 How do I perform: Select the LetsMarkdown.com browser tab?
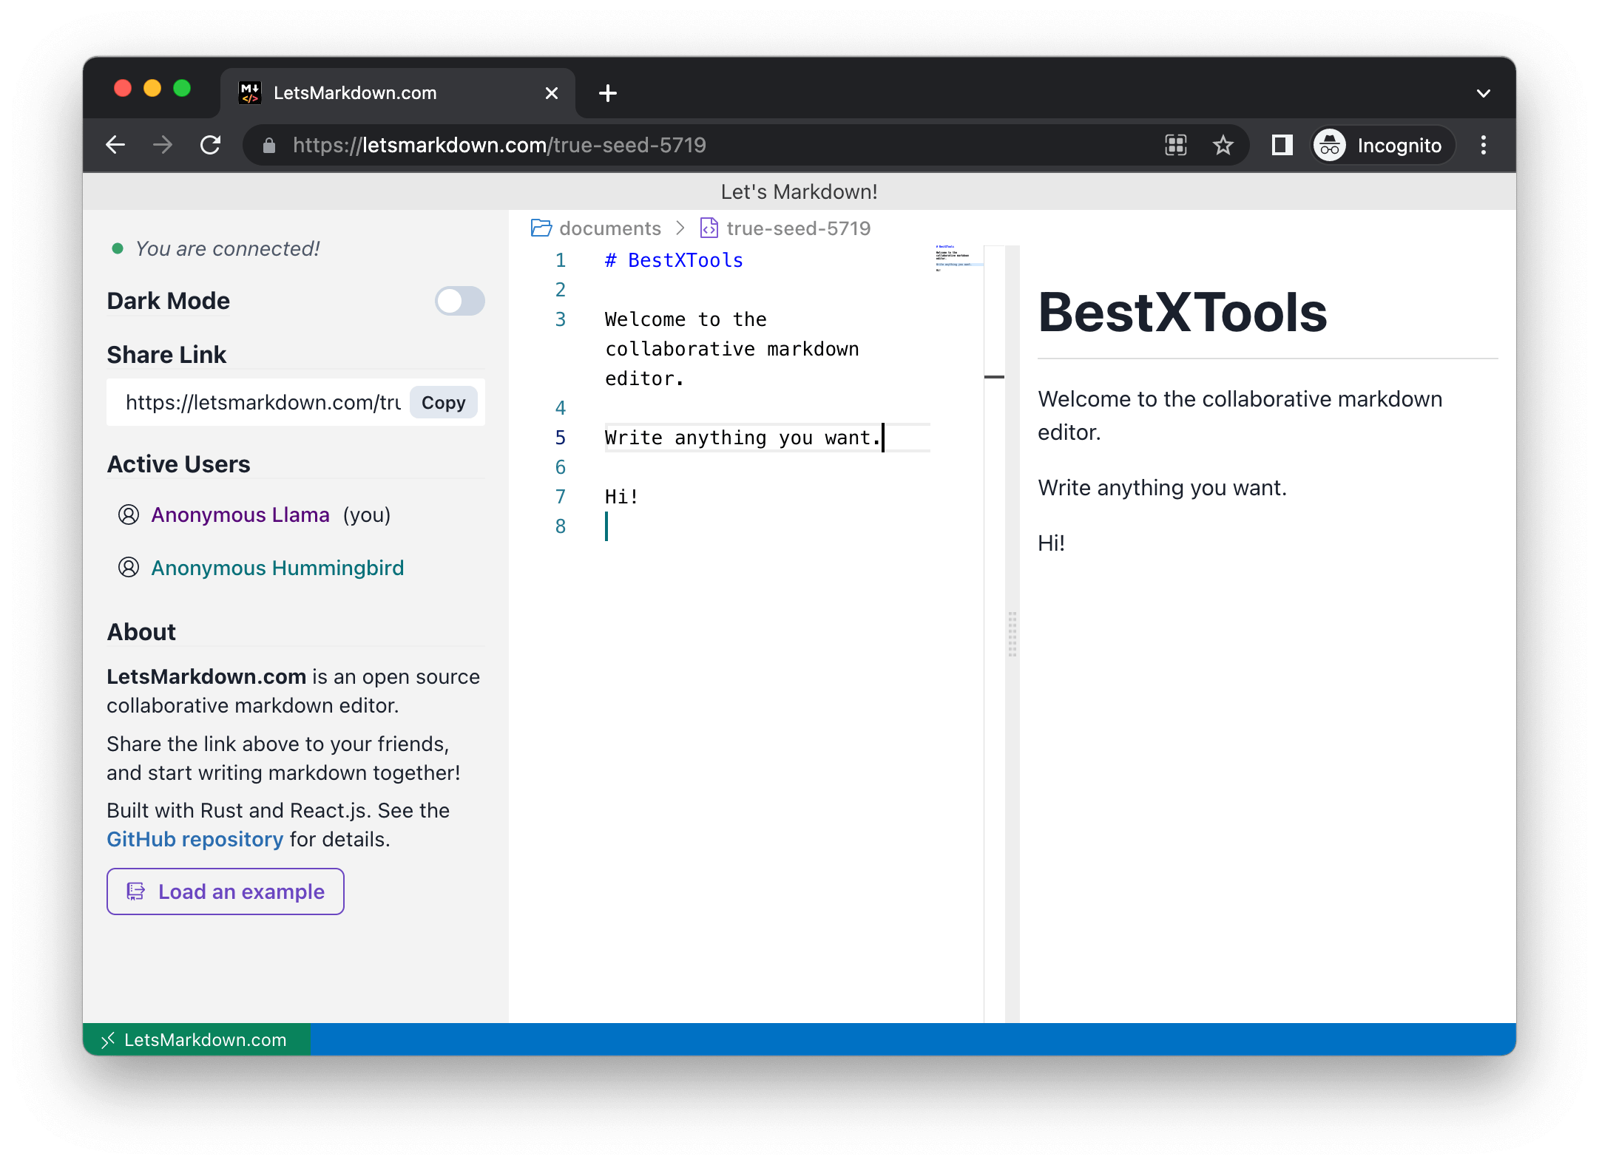tap(398, 93)
